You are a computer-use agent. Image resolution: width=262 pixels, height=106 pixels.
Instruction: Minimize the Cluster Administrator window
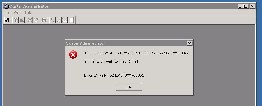240,6
